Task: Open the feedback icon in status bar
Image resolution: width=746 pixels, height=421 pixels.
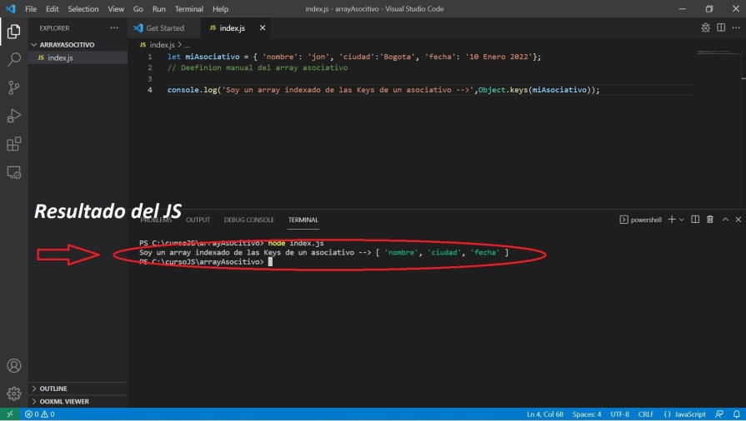Action: [719, 414]
